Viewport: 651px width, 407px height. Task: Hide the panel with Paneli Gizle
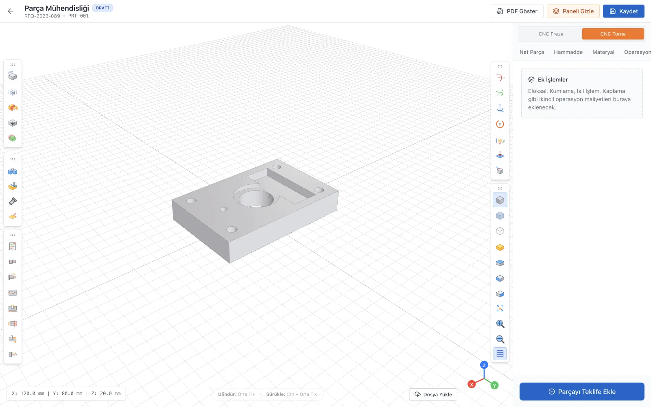click(573, 11)
